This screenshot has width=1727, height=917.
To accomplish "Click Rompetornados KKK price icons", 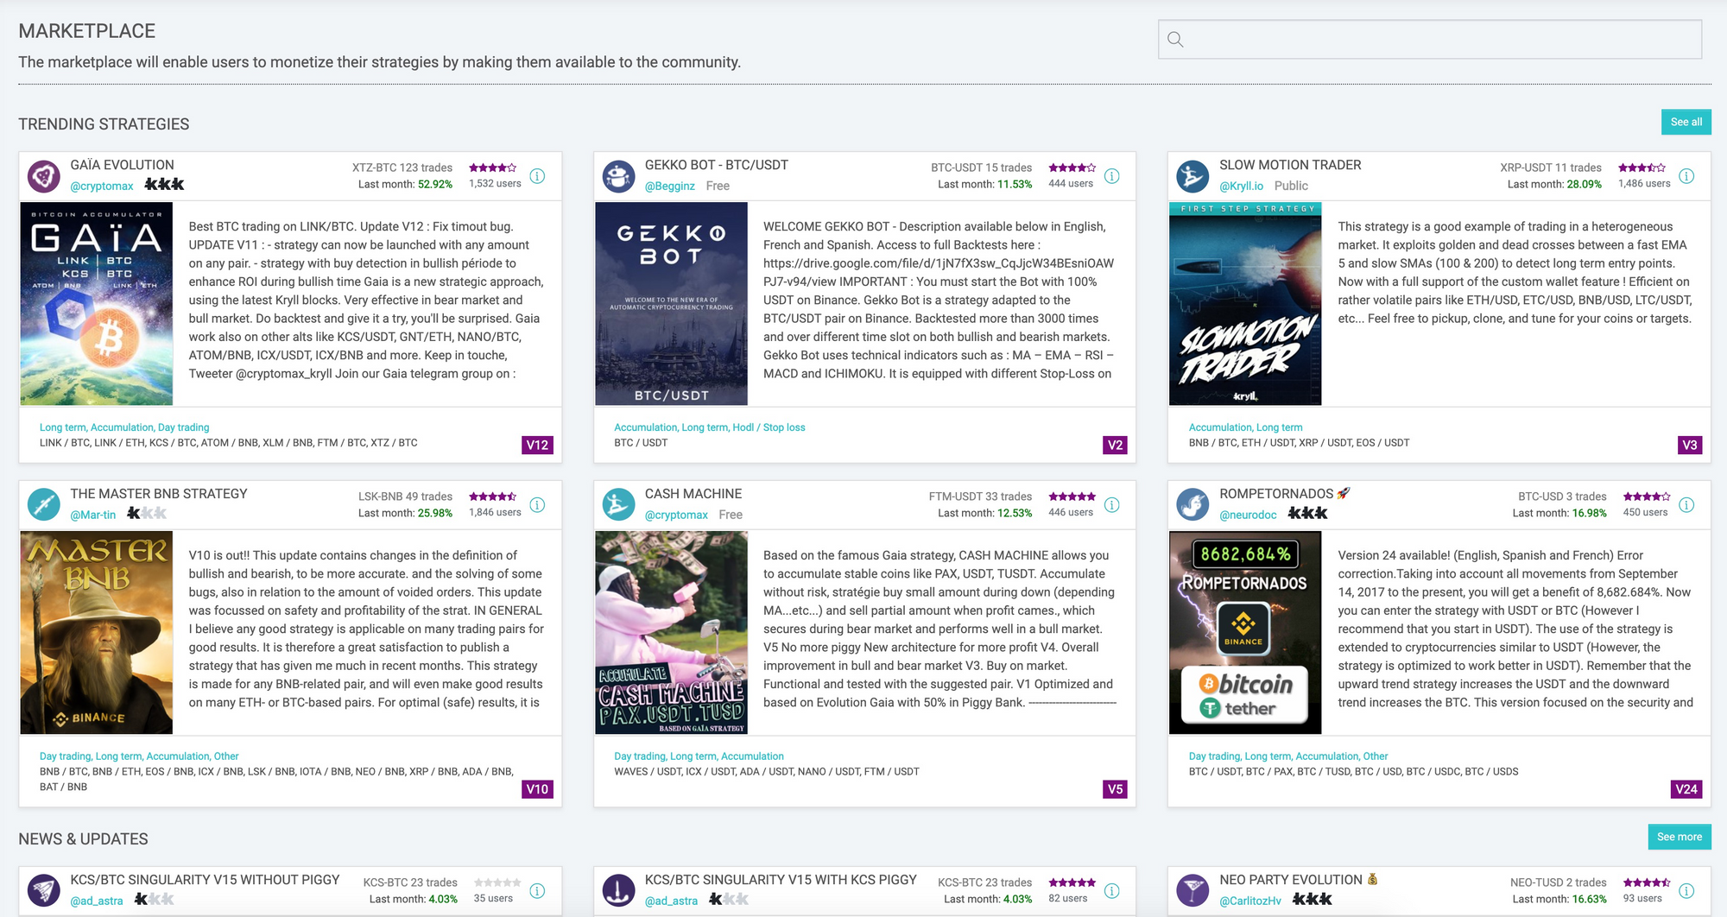I will pos(1308,514).
